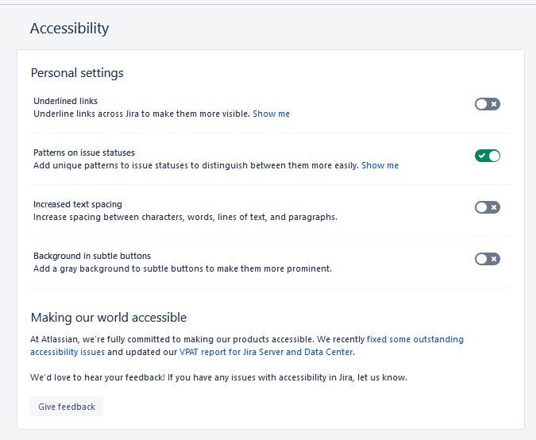Open Show me link for issue status patterns
Viewport: 536px width, 440px height.
coord(380,165)
